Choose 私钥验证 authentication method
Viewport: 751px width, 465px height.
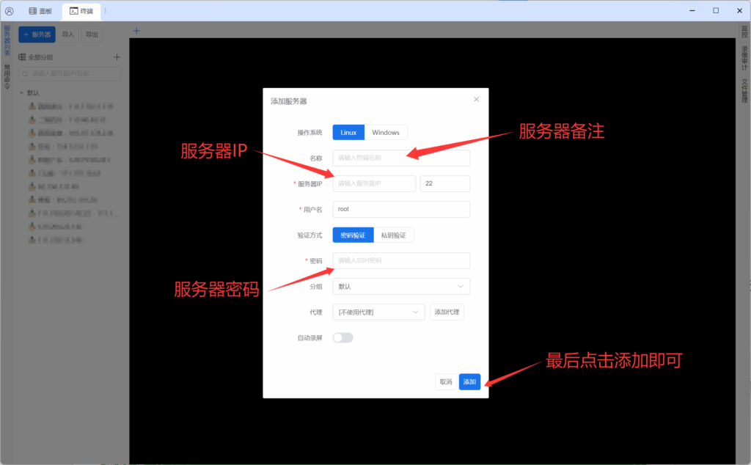click(393, 235)
